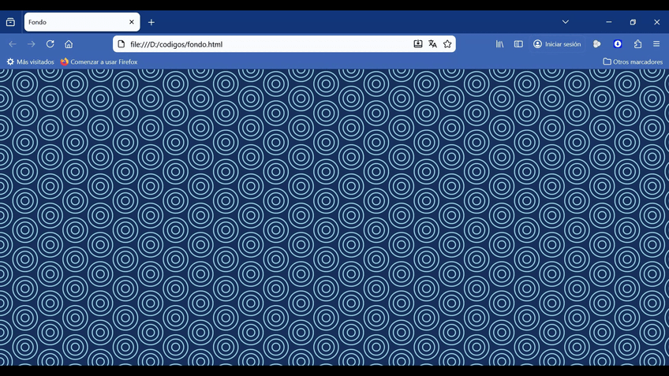Toggle the sidebar panel icon
The height and width of the screenshot is (376, 669).
tap(518, 44)
